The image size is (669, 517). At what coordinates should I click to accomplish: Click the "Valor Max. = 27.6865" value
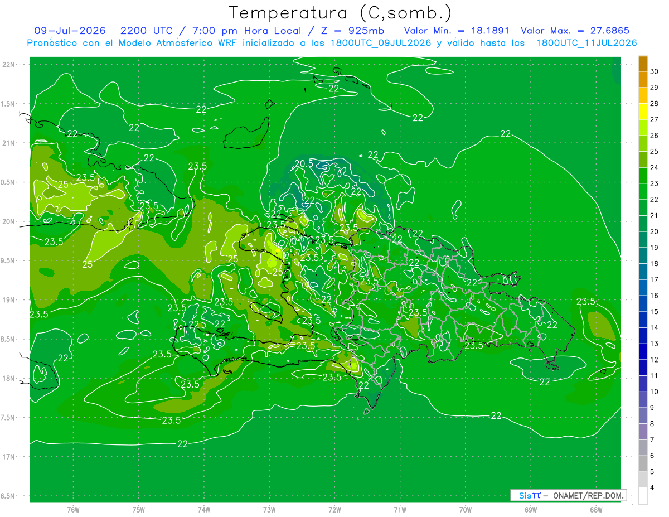575,31
